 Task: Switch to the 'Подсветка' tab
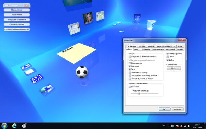pyautogui.click(x=145, y=49)
